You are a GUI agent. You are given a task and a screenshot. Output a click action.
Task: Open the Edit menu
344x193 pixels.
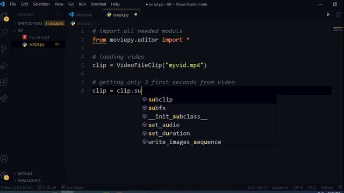(24, 4)
